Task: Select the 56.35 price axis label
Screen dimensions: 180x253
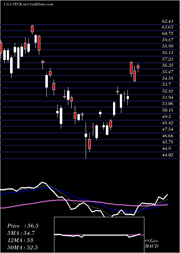Action: coord(167,65)
